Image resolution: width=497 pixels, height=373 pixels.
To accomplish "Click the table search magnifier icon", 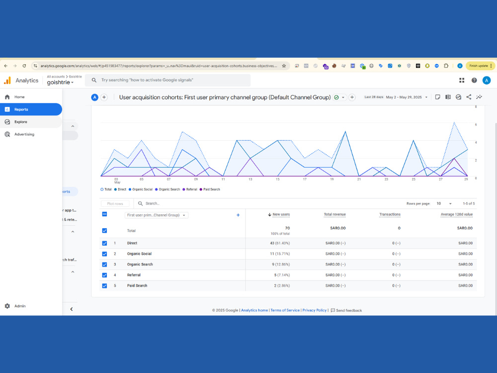I will click(140, 203).
